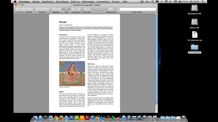The image size is (218, 122).
Task: Open the Fenster menu
Action: pyautogui.click(x=116, y=2)
